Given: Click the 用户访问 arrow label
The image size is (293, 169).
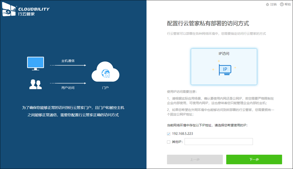Looking at the screenshot, I should [68, 88].
